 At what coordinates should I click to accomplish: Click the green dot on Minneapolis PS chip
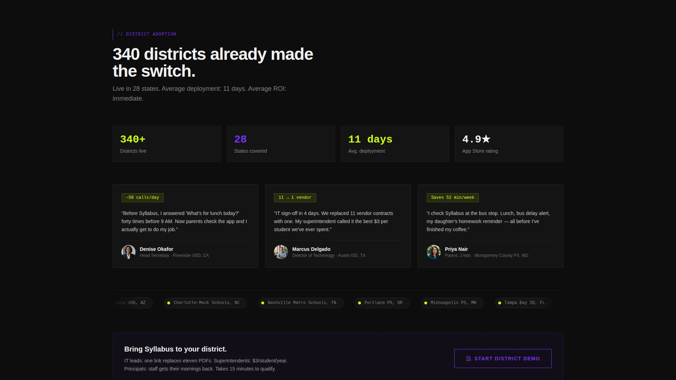tap(426, 303)
